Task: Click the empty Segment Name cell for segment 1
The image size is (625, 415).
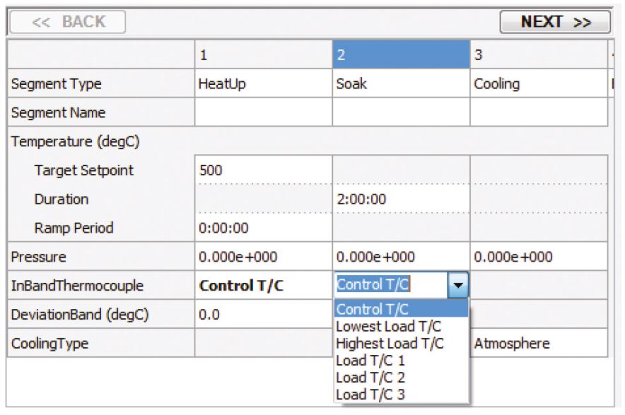Action: 263,112
